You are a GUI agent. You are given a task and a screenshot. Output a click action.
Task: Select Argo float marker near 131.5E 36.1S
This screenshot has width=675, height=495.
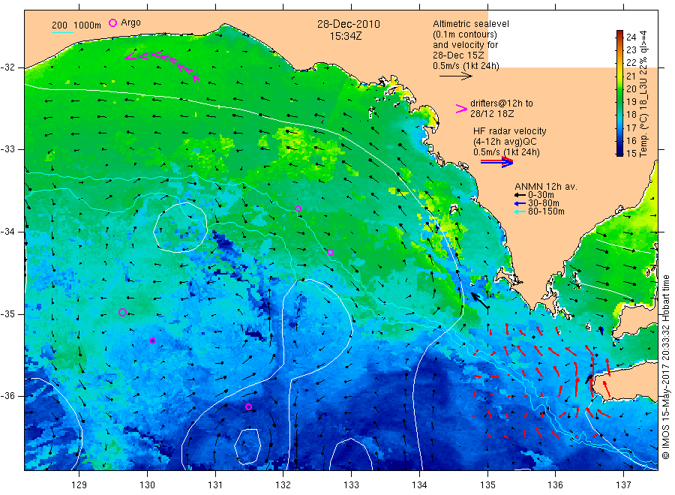[x=248, y=406]
